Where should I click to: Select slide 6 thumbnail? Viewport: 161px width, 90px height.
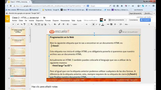point(18,82)
